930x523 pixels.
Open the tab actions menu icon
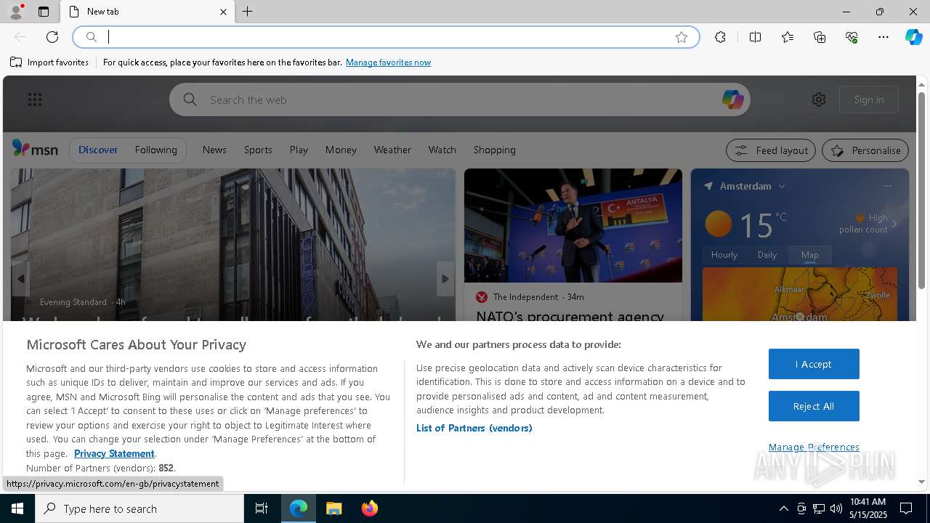click(x=44, y=12)
